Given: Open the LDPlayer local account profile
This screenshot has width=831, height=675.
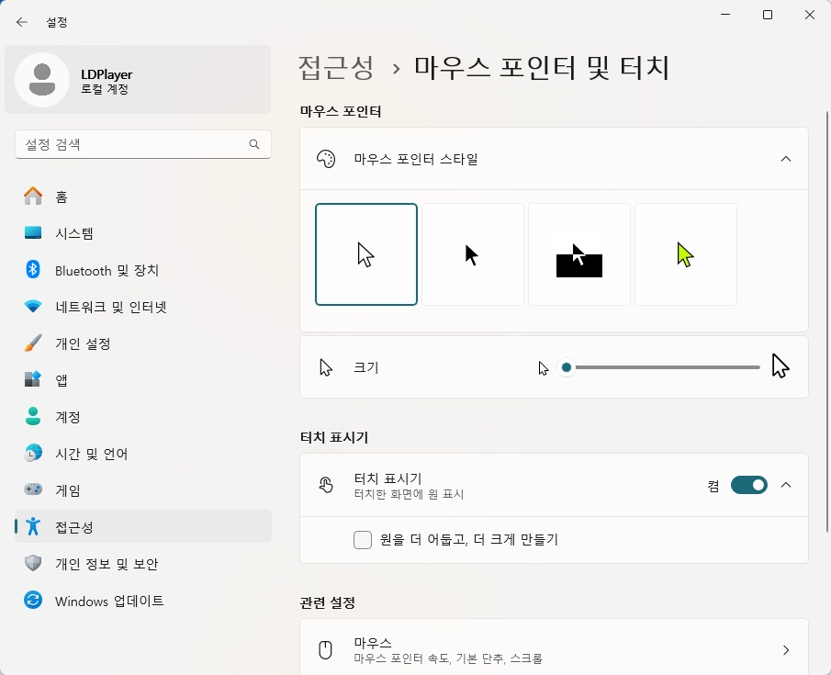Looking at the screenshot, I should tap(138, 80).
